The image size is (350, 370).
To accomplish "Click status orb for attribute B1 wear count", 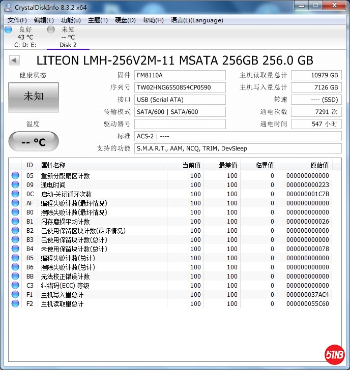I will (15, 222).
